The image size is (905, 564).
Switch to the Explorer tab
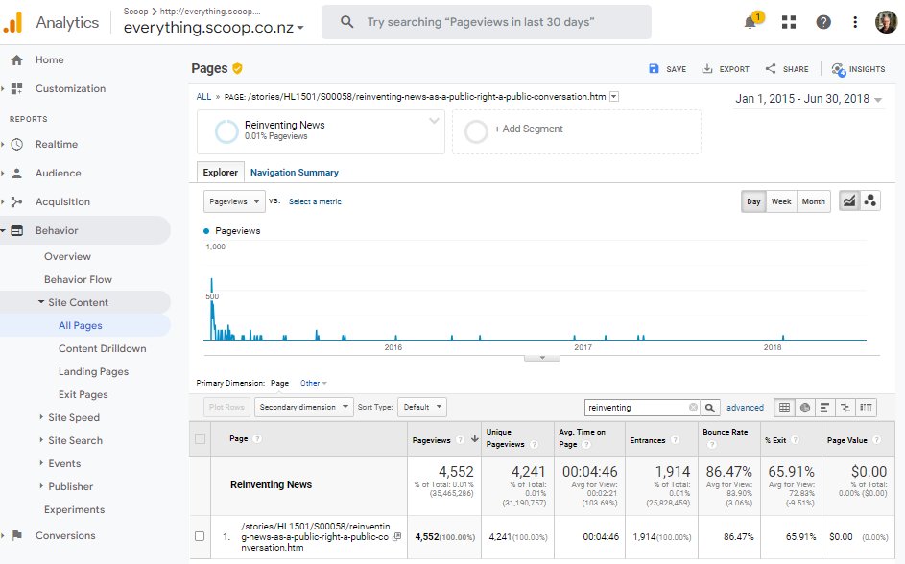click(220, 172)
